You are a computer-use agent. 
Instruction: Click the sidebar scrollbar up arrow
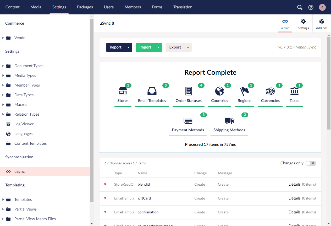tap(92, 17)
